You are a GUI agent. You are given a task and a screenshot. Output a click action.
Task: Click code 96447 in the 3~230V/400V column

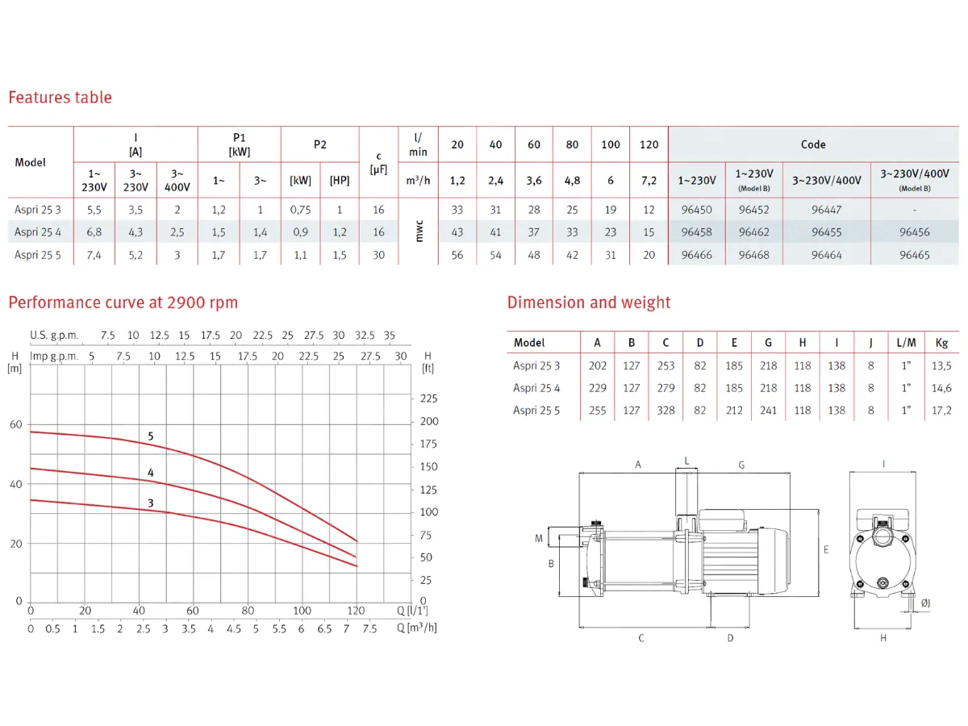(827, 210)
